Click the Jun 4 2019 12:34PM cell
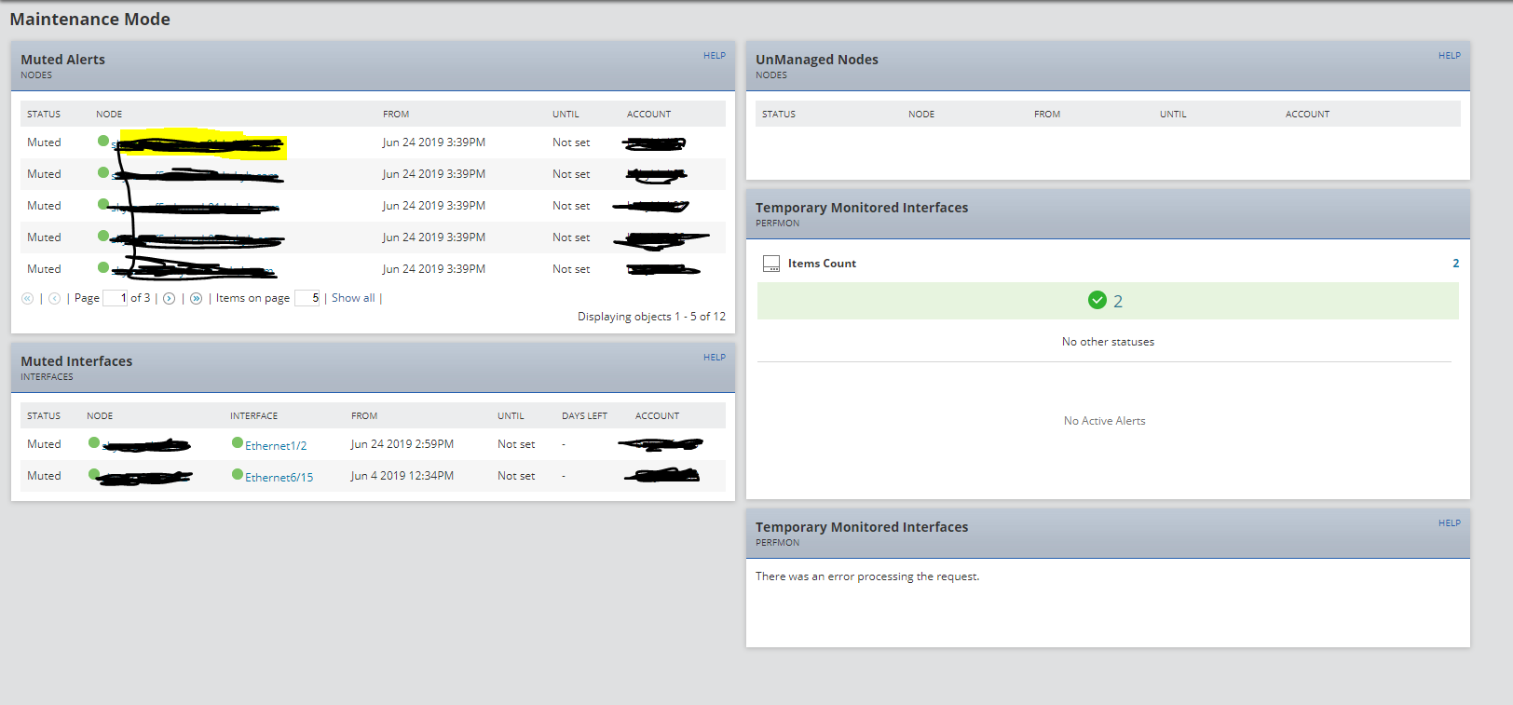 (x=402, y=476)
